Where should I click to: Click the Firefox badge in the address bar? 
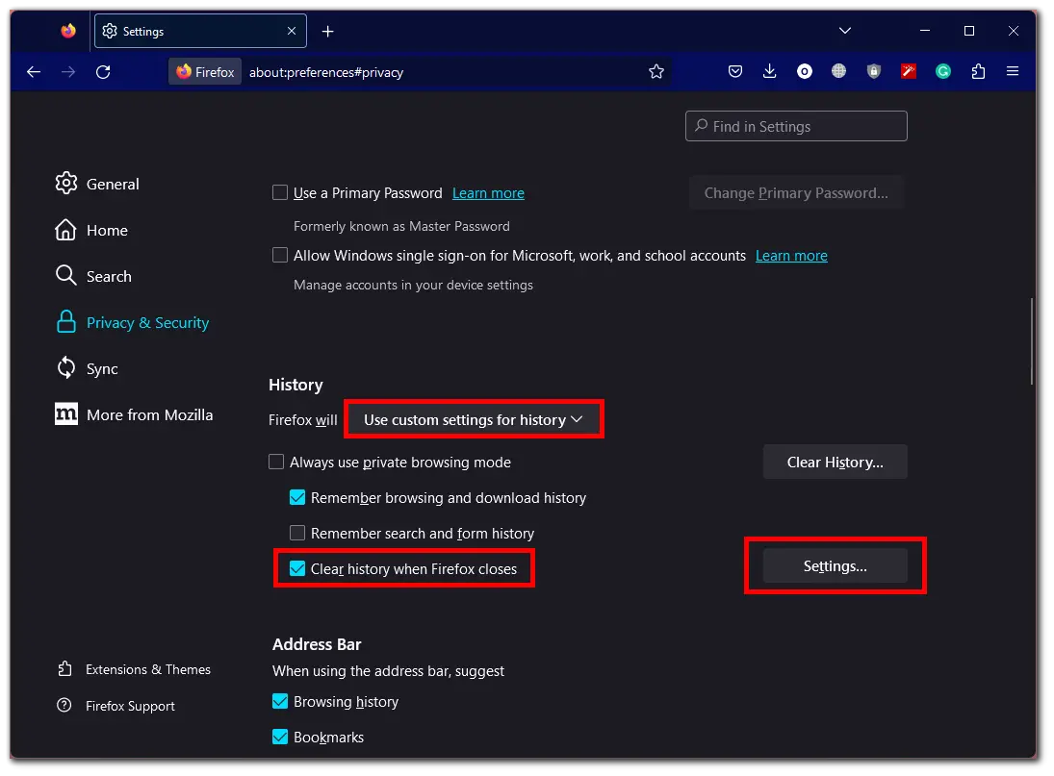(x=204, y=71)
